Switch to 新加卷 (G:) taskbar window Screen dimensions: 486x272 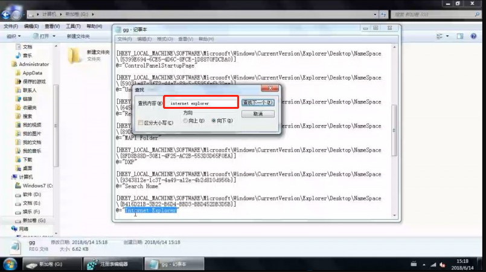tap(51, 264)
